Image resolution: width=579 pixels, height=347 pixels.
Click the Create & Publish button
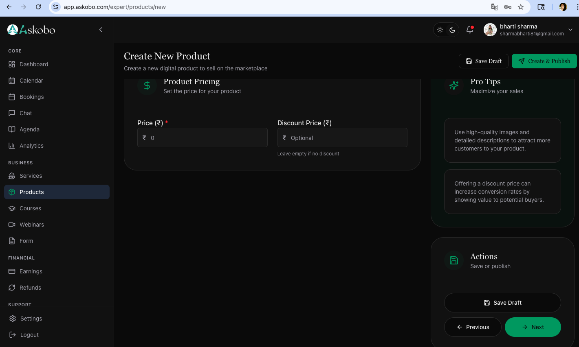pos(544,61)
